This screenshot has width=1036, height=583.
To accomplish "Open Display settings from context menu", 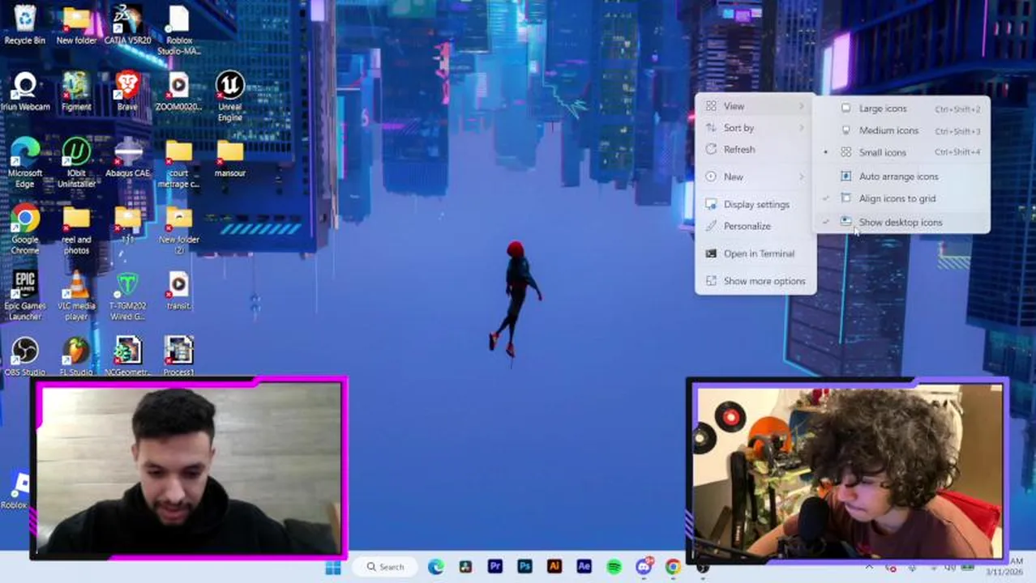I will tap(756, 204).
